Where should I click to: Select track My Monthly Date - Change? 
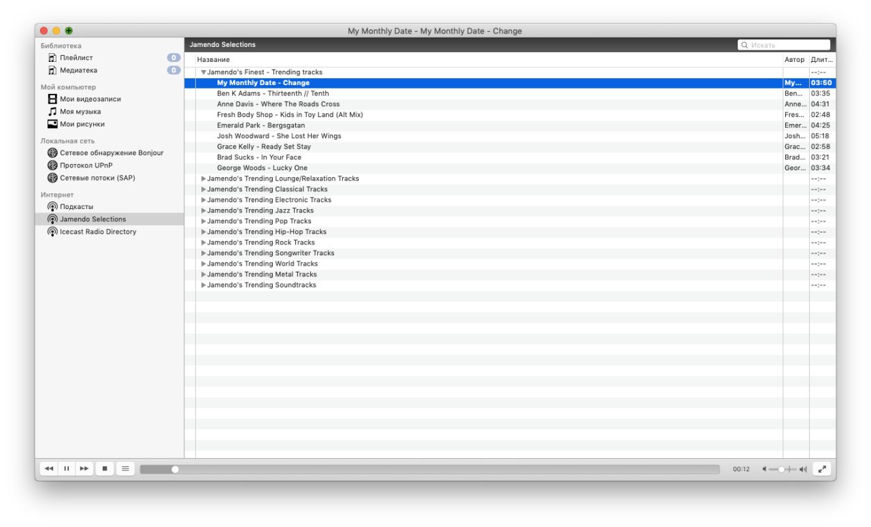(510, 83)
